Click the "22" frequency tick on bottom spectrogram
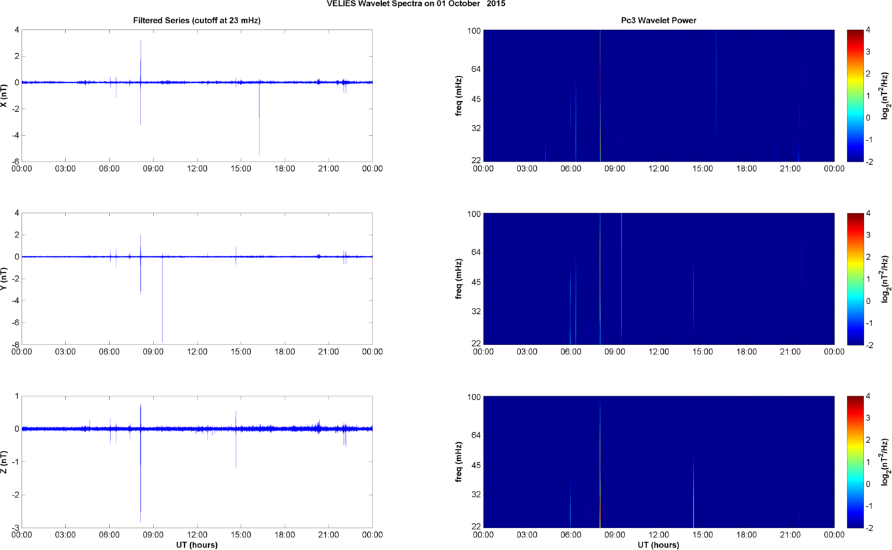 476,527
